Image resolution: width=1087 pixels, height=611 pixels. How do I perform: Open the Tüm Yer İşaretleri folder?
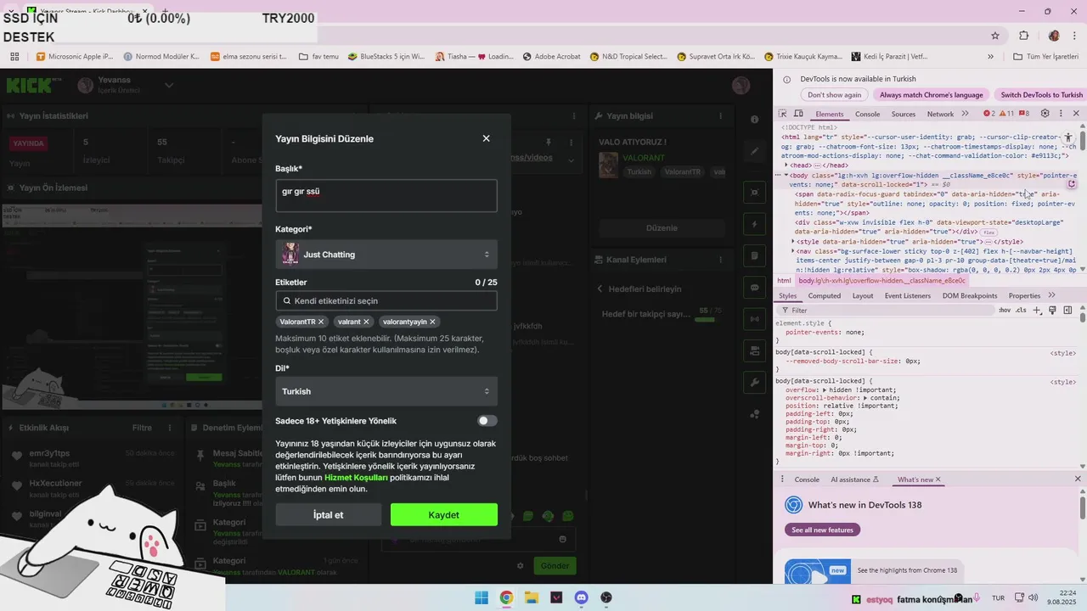[x=1045, y=57]
